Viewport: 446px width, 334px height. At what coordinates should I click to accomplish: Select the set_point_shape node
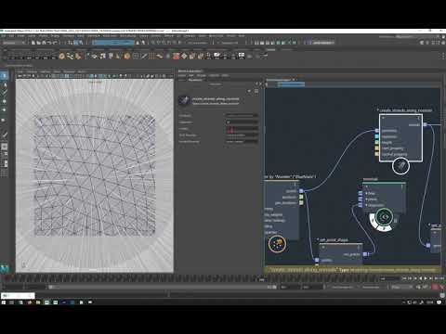pos(341,253)
